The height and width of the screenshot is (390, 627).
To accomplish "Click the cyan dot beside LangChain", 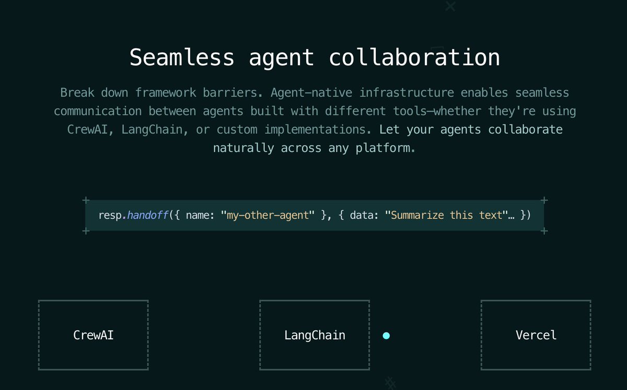I will 386,336.
